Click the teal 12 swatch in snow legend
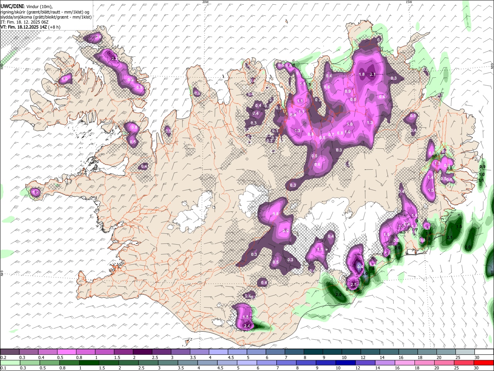Viewport: 494px width, 371px height. 370,352
